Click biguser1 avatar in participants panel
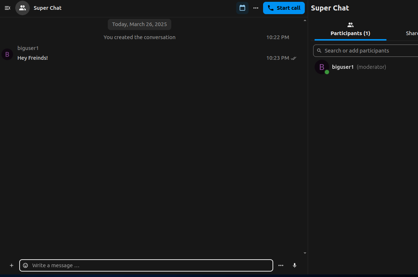The image size is (418, 277). (321, 67)
